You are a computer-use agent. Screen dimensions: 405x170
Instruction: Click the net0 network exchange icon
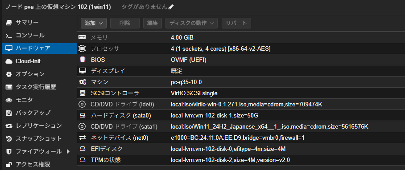tap(82, 138)
